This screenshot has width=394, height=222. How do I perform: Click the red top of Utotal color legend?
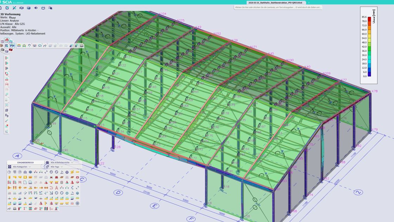[369, 18]
